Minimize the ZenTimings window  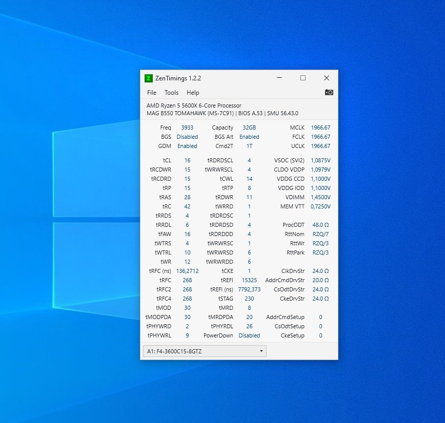(279, 78)
